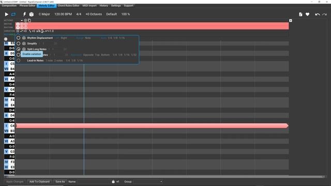Click Save As button
Viewport: 331px width, 186px height.
(60, 181)
